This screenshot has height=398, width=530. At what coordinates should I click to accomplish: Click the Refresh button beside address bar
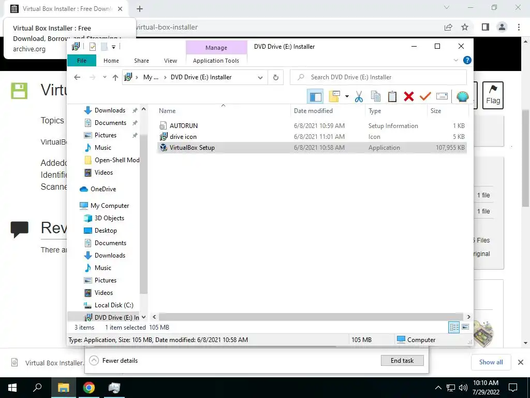tap(276, 78)
